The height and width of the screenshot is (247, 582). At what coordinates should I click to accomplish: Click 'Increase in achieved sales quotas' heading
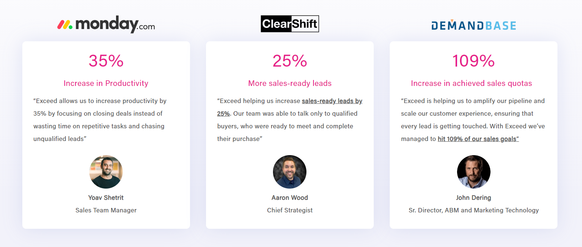pyautogui.click(x=472, y=83)
